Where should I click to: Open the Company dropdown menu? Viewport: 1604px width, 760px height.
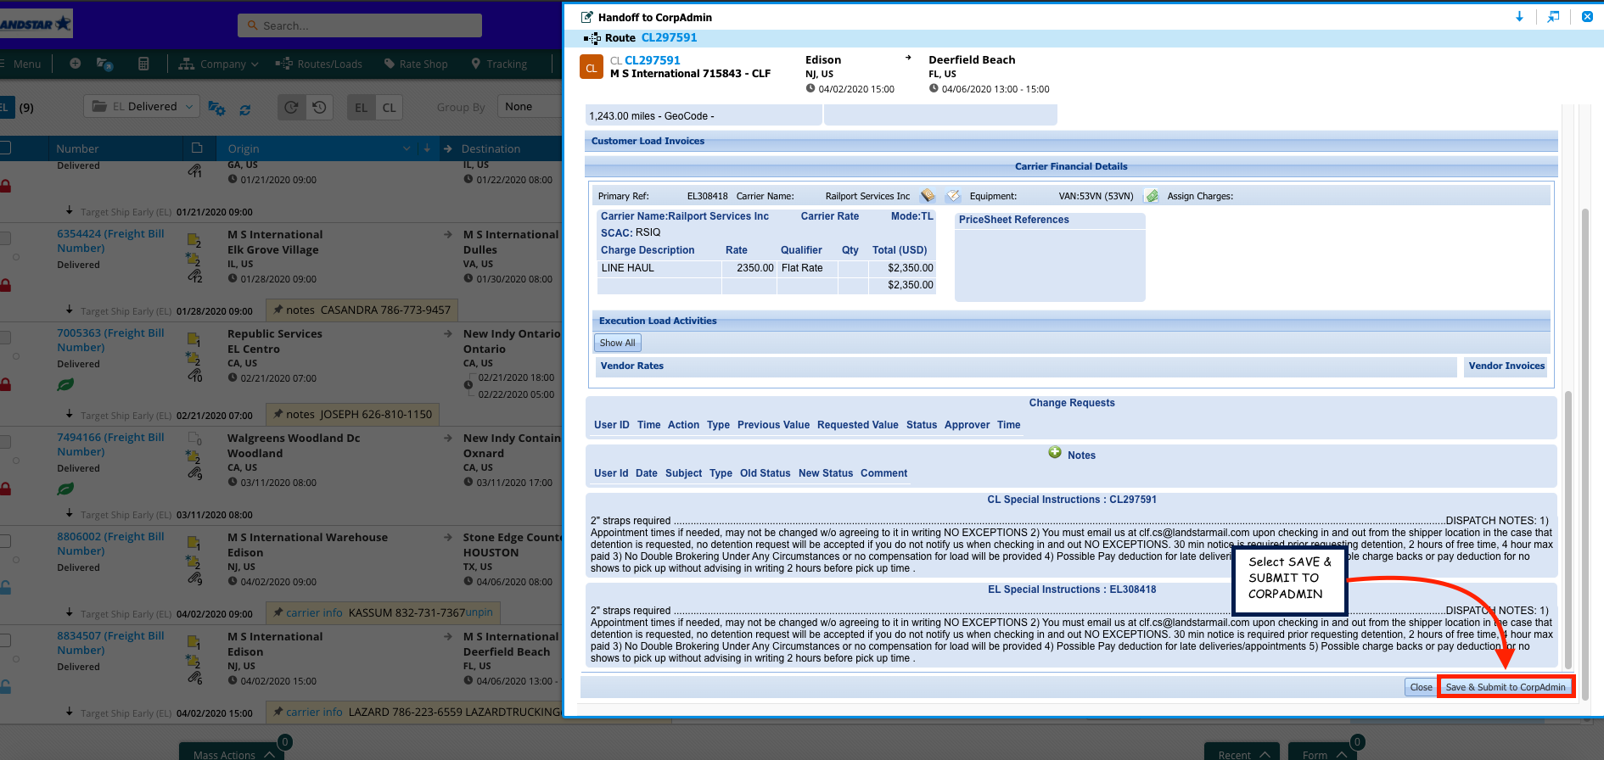pos(218,64)
